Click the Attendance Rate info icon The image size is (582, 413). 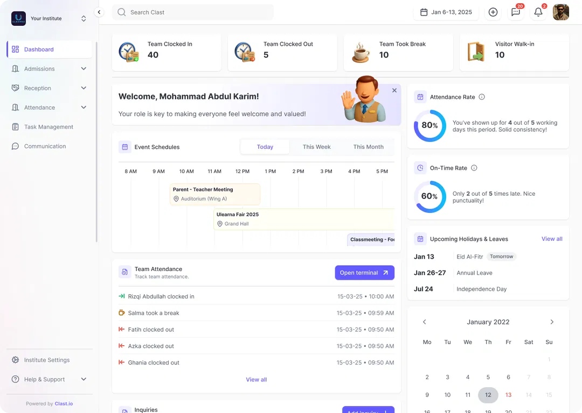point(482,97)
